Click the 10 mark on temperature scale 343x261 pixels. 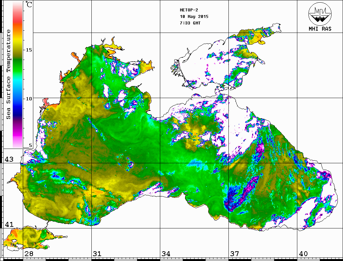[x=29, y=98]
